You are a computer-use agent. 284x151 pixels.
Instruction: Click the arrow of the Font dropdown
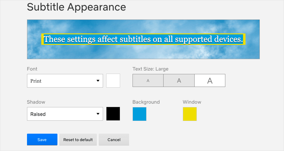[x=98, y=81]
